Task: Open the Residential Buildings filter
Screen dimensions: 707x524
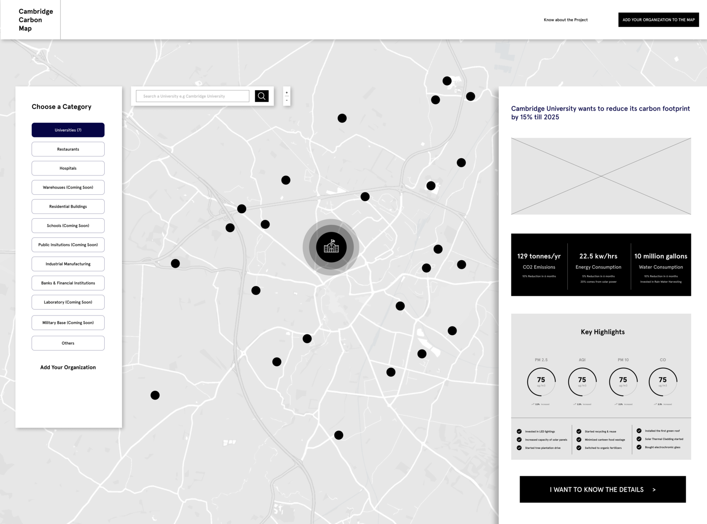Action: click(68, 206)
